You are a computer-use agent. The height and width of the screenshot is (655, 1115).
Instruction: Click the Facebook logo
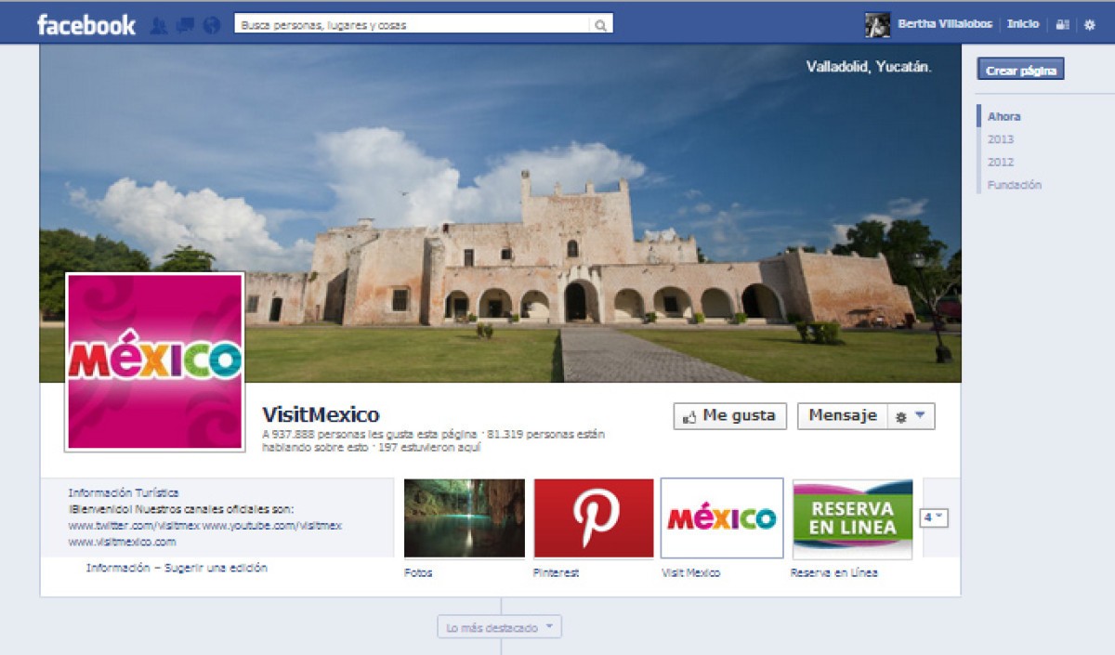coord(85,25)
